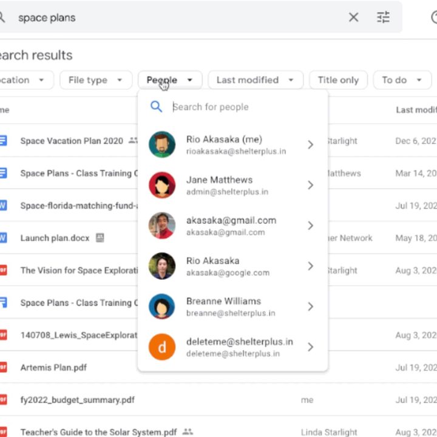Click Dec 6 date in first row
The height and width of the screenshot is (437, 437).
coord(416,141)
